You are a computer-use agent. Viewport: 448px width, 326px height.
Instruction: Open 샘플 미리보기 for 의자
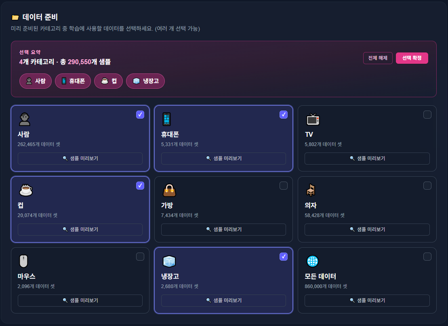367,230
